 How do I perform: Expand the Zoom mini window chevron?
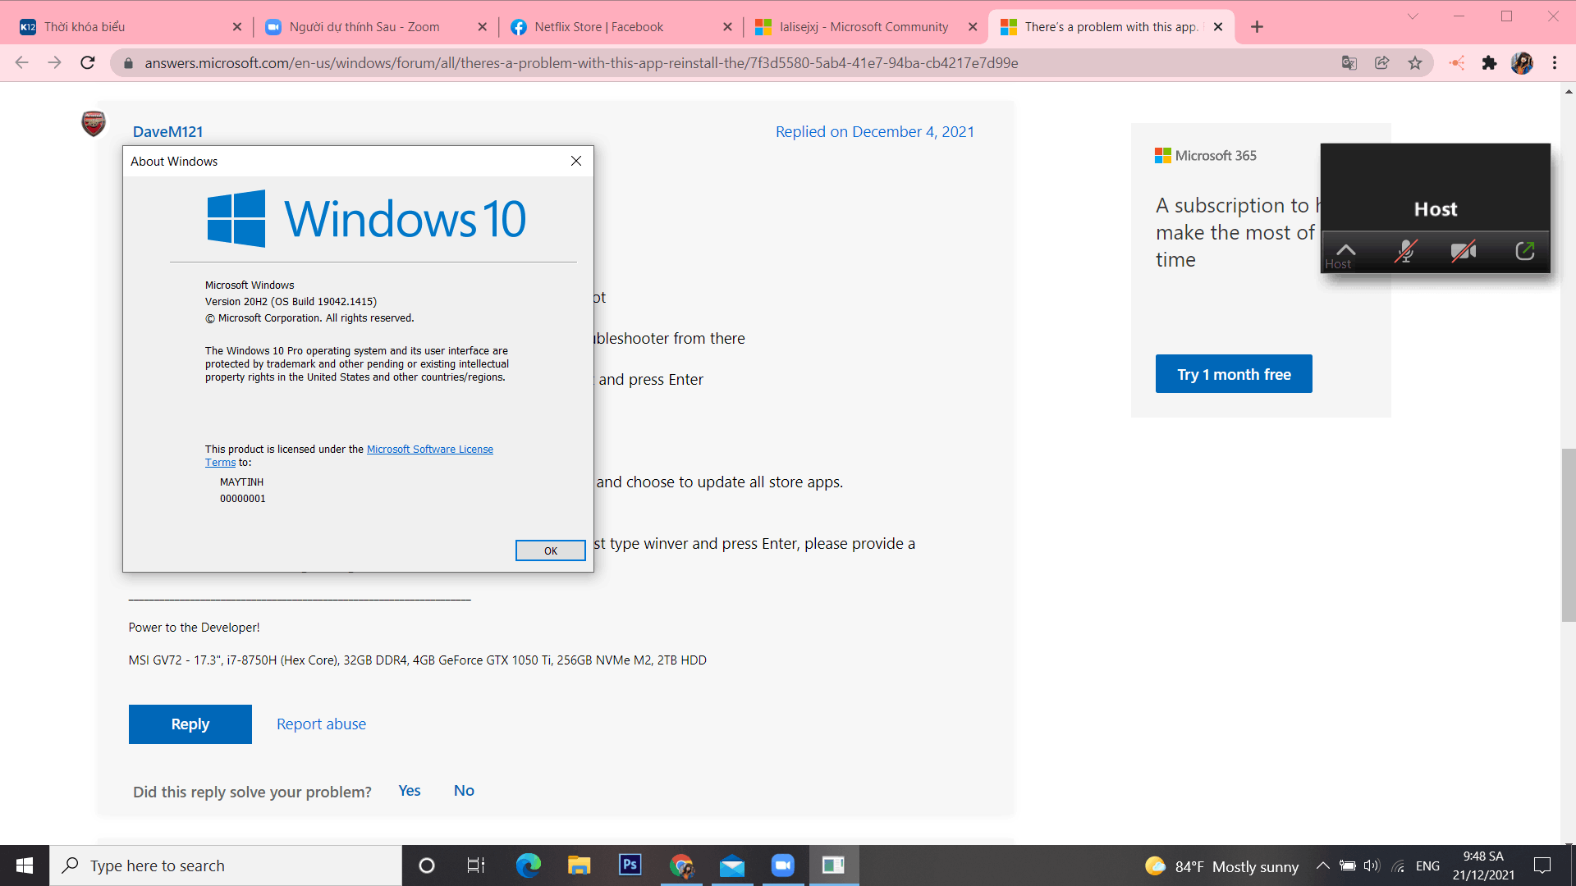pyautogui.click(x=1345, y=249)
